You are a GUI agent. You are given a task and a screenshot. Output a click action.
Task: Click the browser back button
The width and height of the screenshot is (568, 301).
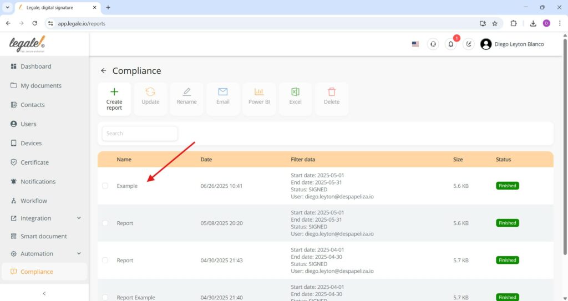pos(8,23)
